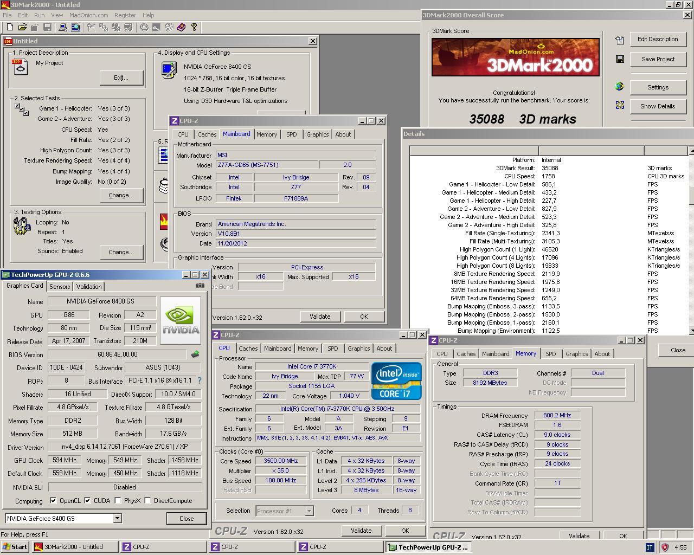This screenshot has height=555, width=694.
Task: Switch to Validation tab in GPU-Z
Action: click(88, 287)
